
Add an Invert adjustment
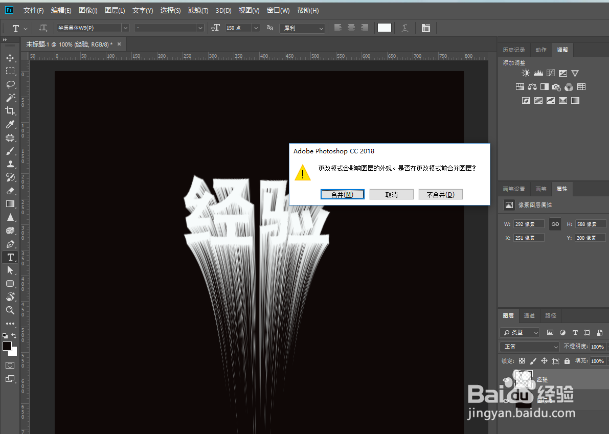coord(526,101)
